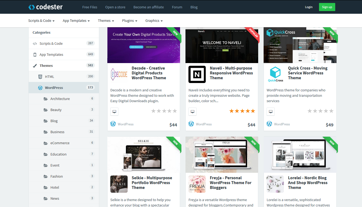Expand the Plugins dropdown menu

click(130, 20)
